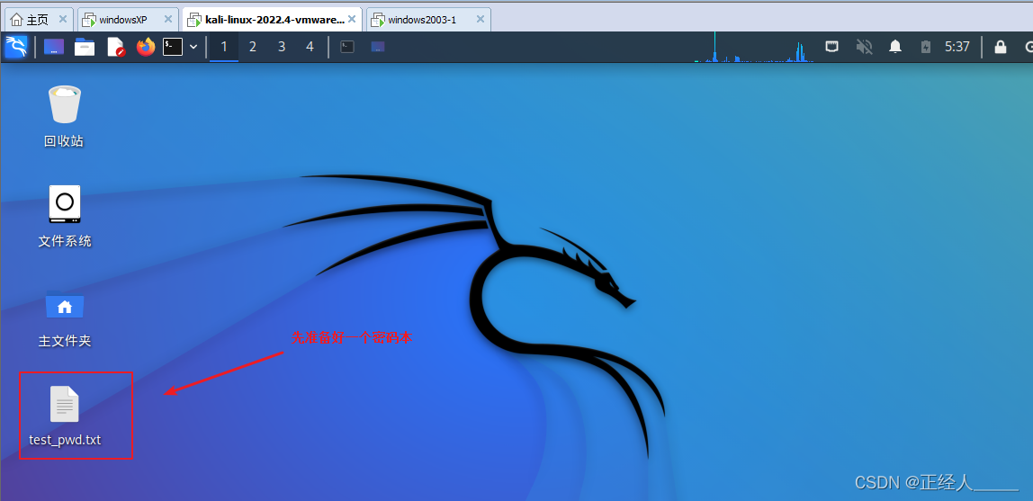Switch to workspace 4
The image size is (1033, 501).
coord(310,47)
